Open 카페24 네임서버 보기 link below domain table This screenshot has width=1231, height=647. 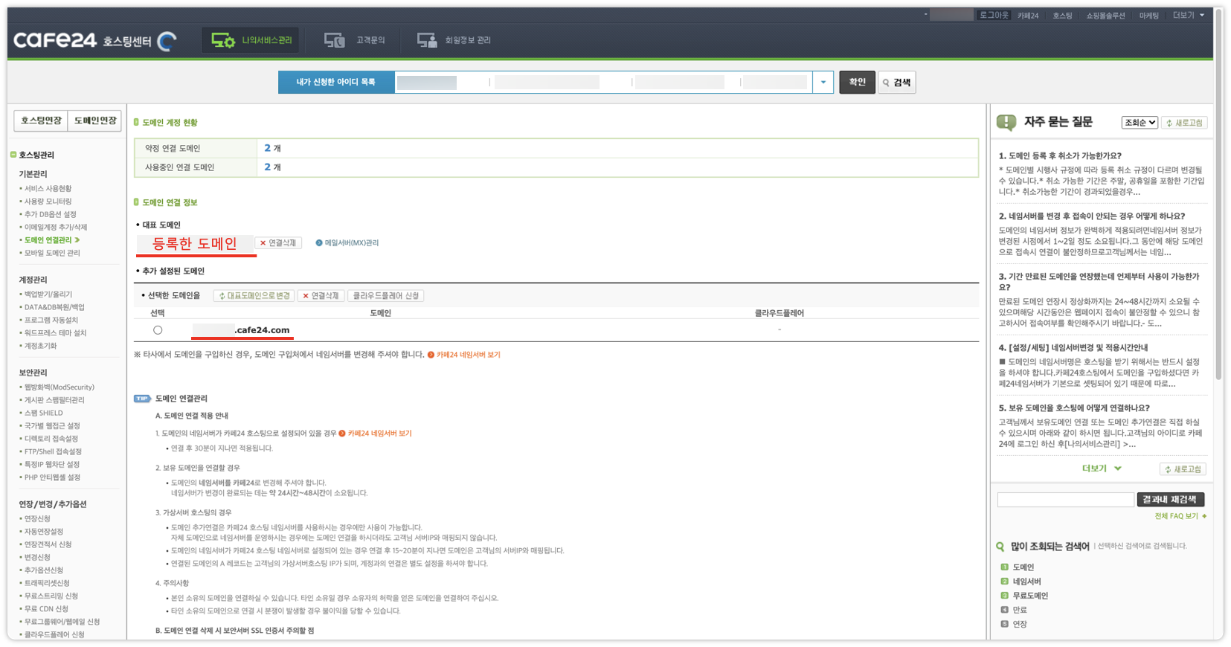pyautogui.click(x=463, y=355)
